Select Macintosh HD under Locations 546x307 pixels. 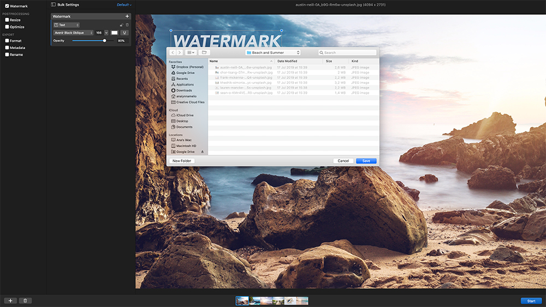pyautogui.click(x=184, y=146)
